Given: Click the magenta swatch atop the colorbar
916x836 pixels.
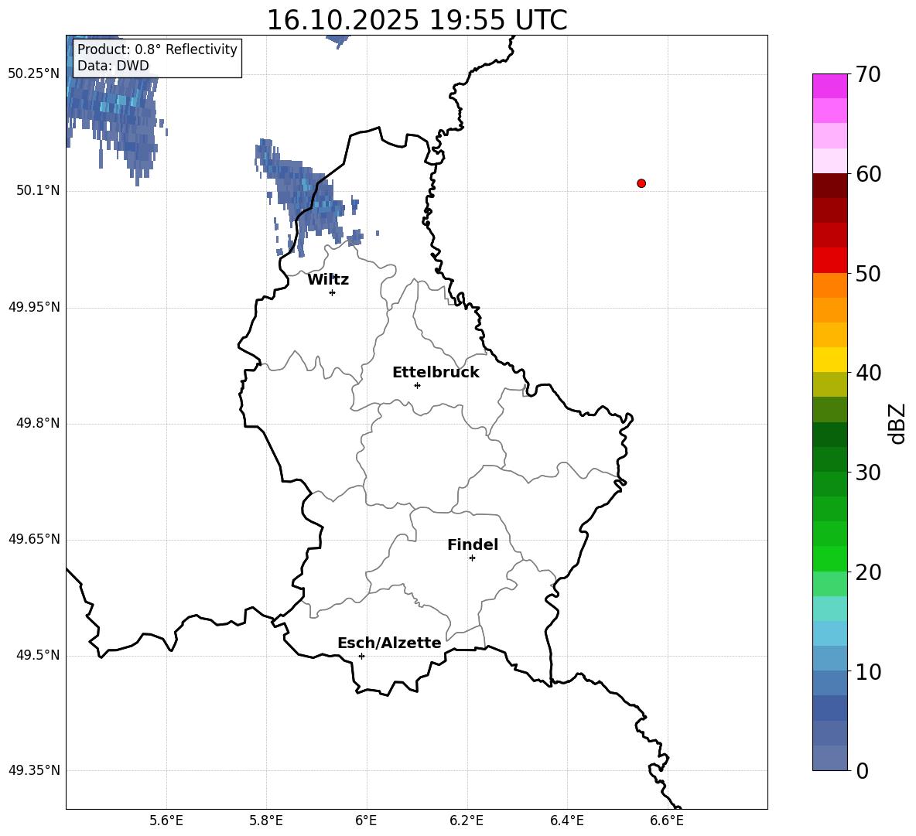Looking at the screenshot, I should [829, 87].
